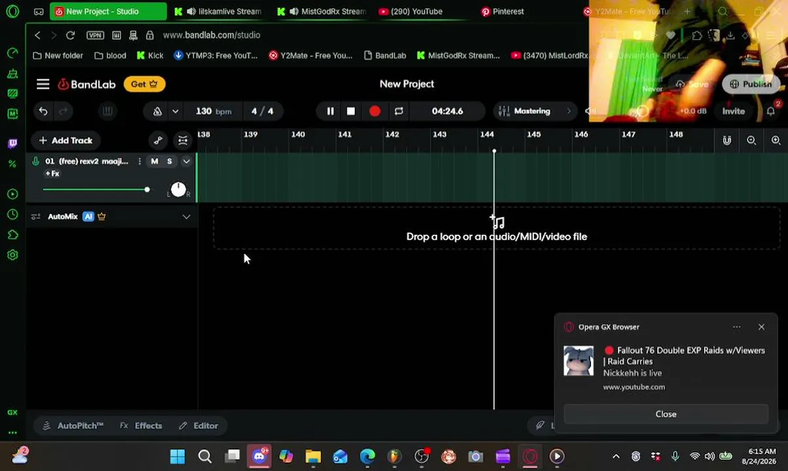Viewport: 788px width, 471px height.
Task: Open the blood bookmarks folder
Action: click(x=110, y=56)
